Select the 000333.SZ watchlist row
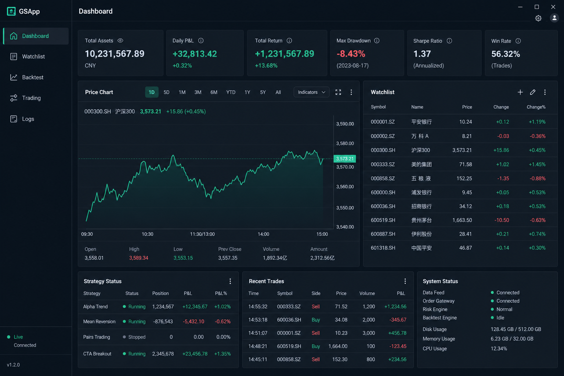This screenshot has width=564, height=376. 460,164
